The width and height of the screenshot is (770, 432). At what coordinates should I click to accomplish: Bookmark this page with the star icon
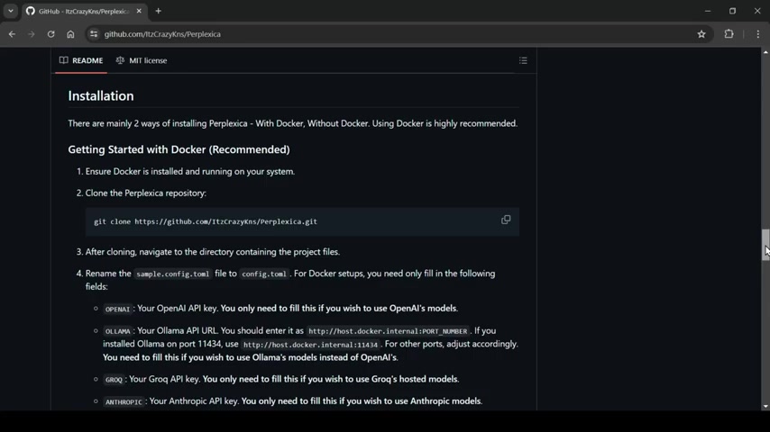[701, 34]
